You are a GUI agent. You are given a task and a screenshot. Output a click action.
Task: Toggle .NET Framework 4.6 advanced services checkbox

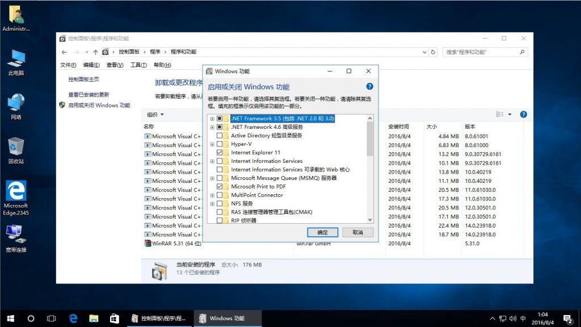[220, 127]
